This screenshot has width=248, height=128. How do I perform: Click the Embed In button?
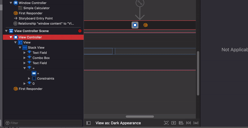pos(174,123)
